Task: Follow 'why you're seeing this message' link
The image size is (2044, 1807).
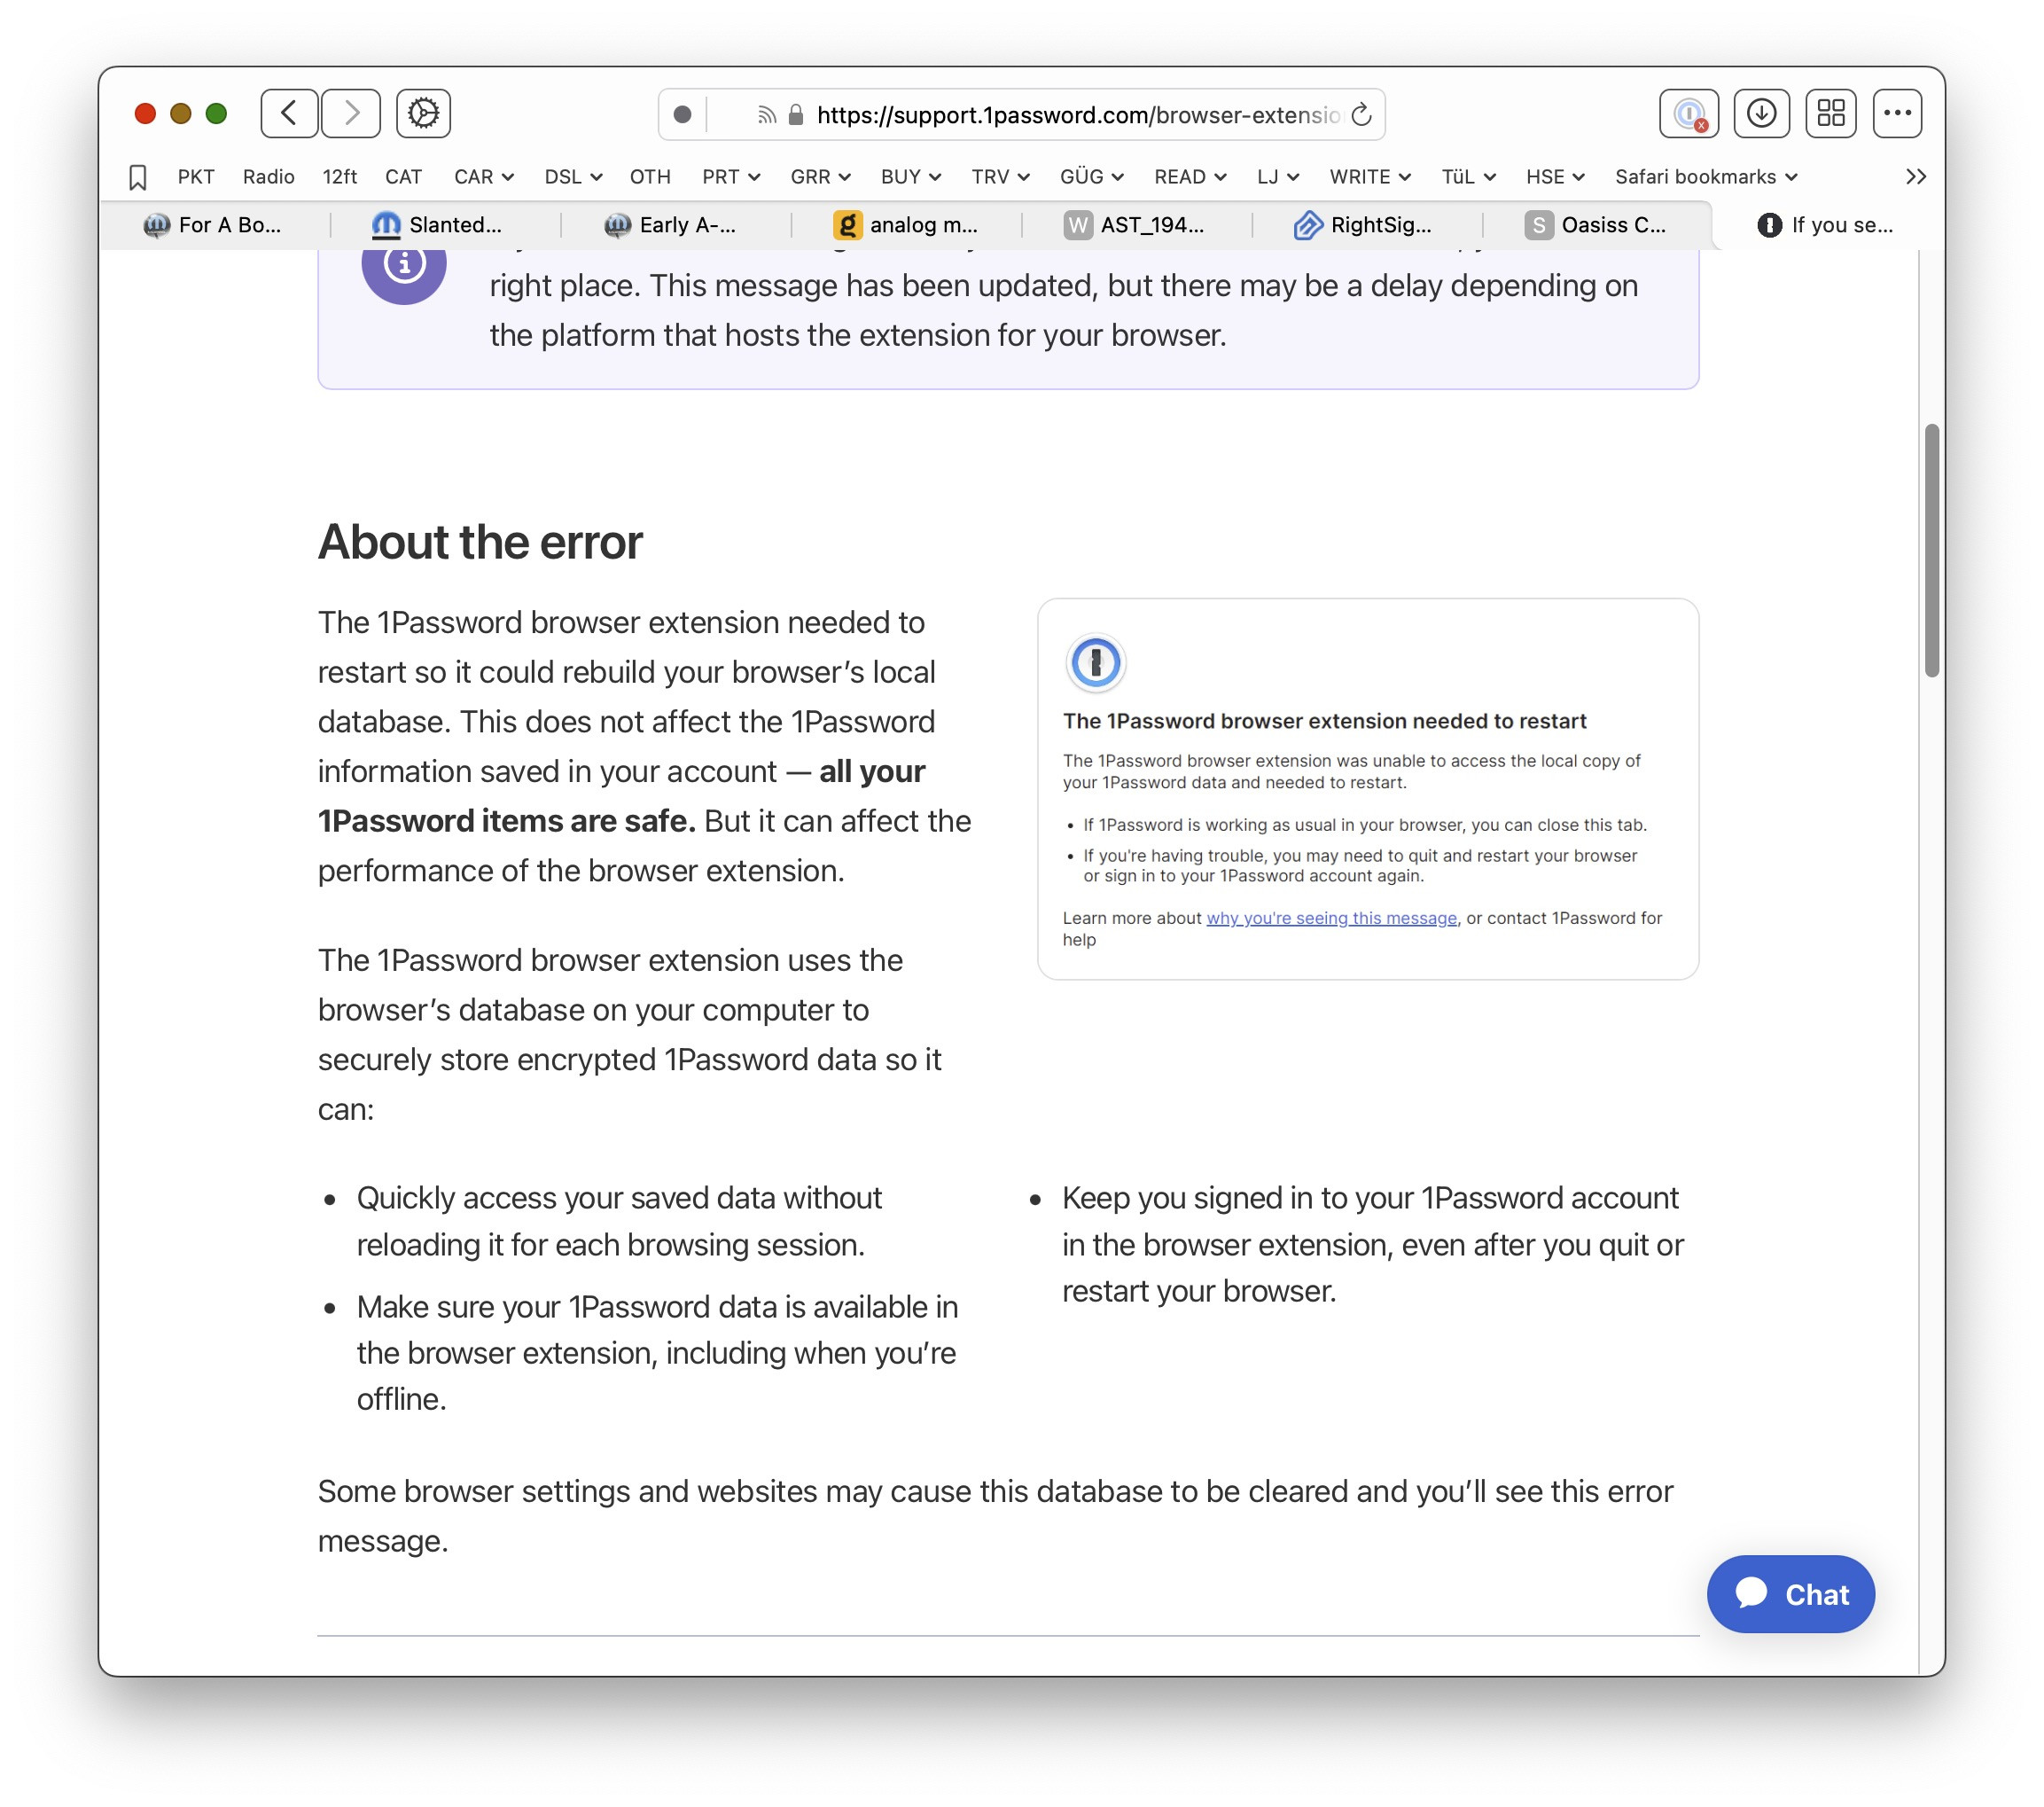Action: (1331, 918)
